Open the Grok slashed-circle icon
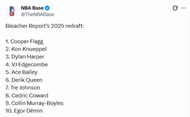The height and width of the screenshot is (117, 190). click(175, 8)
